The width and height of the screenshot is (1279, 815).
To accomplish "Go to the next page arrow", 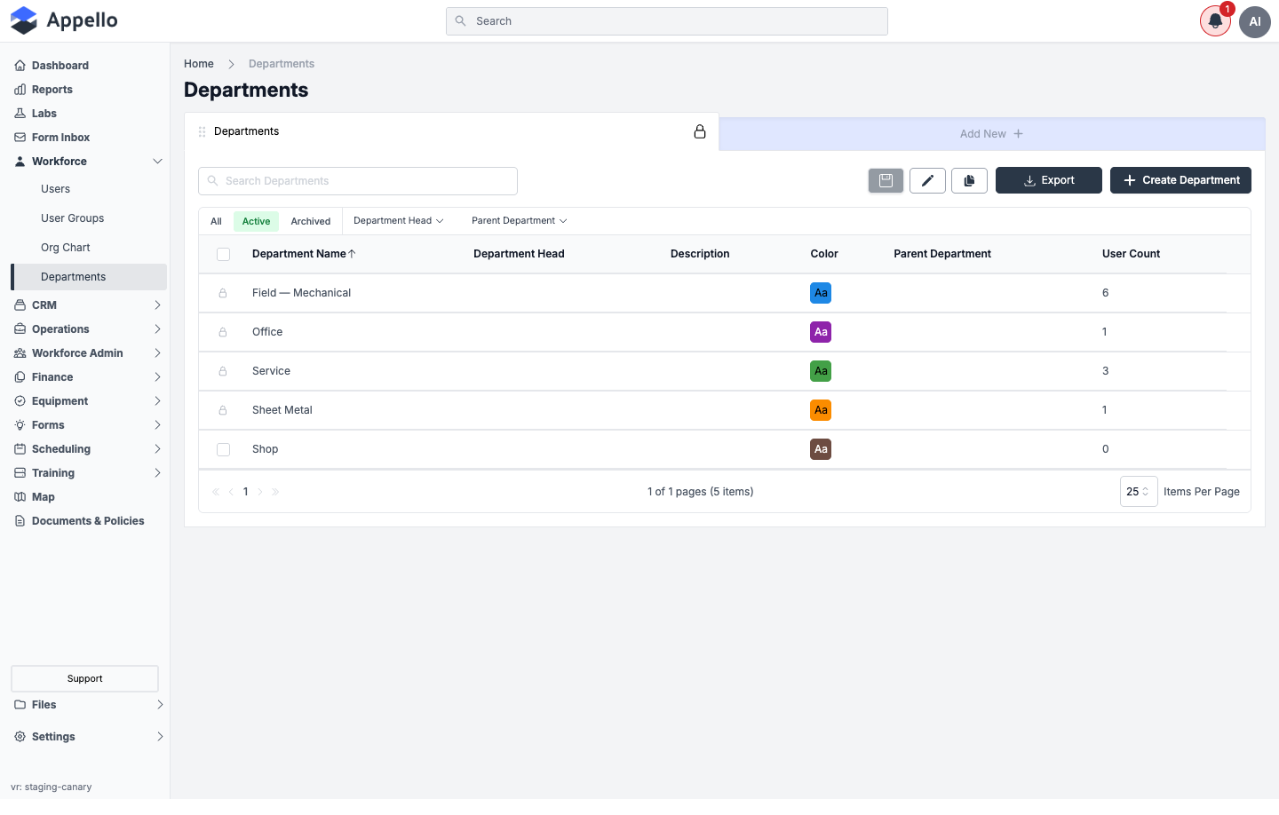I will 260,492.
